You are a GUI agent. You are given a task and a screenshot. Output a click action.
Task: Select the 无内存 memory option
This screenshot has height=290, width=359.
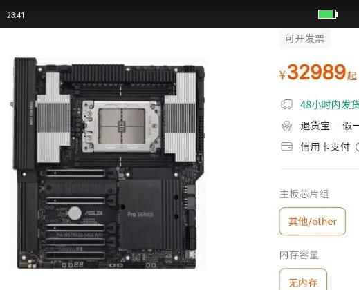pyautogui.click(x=303, y=280)
